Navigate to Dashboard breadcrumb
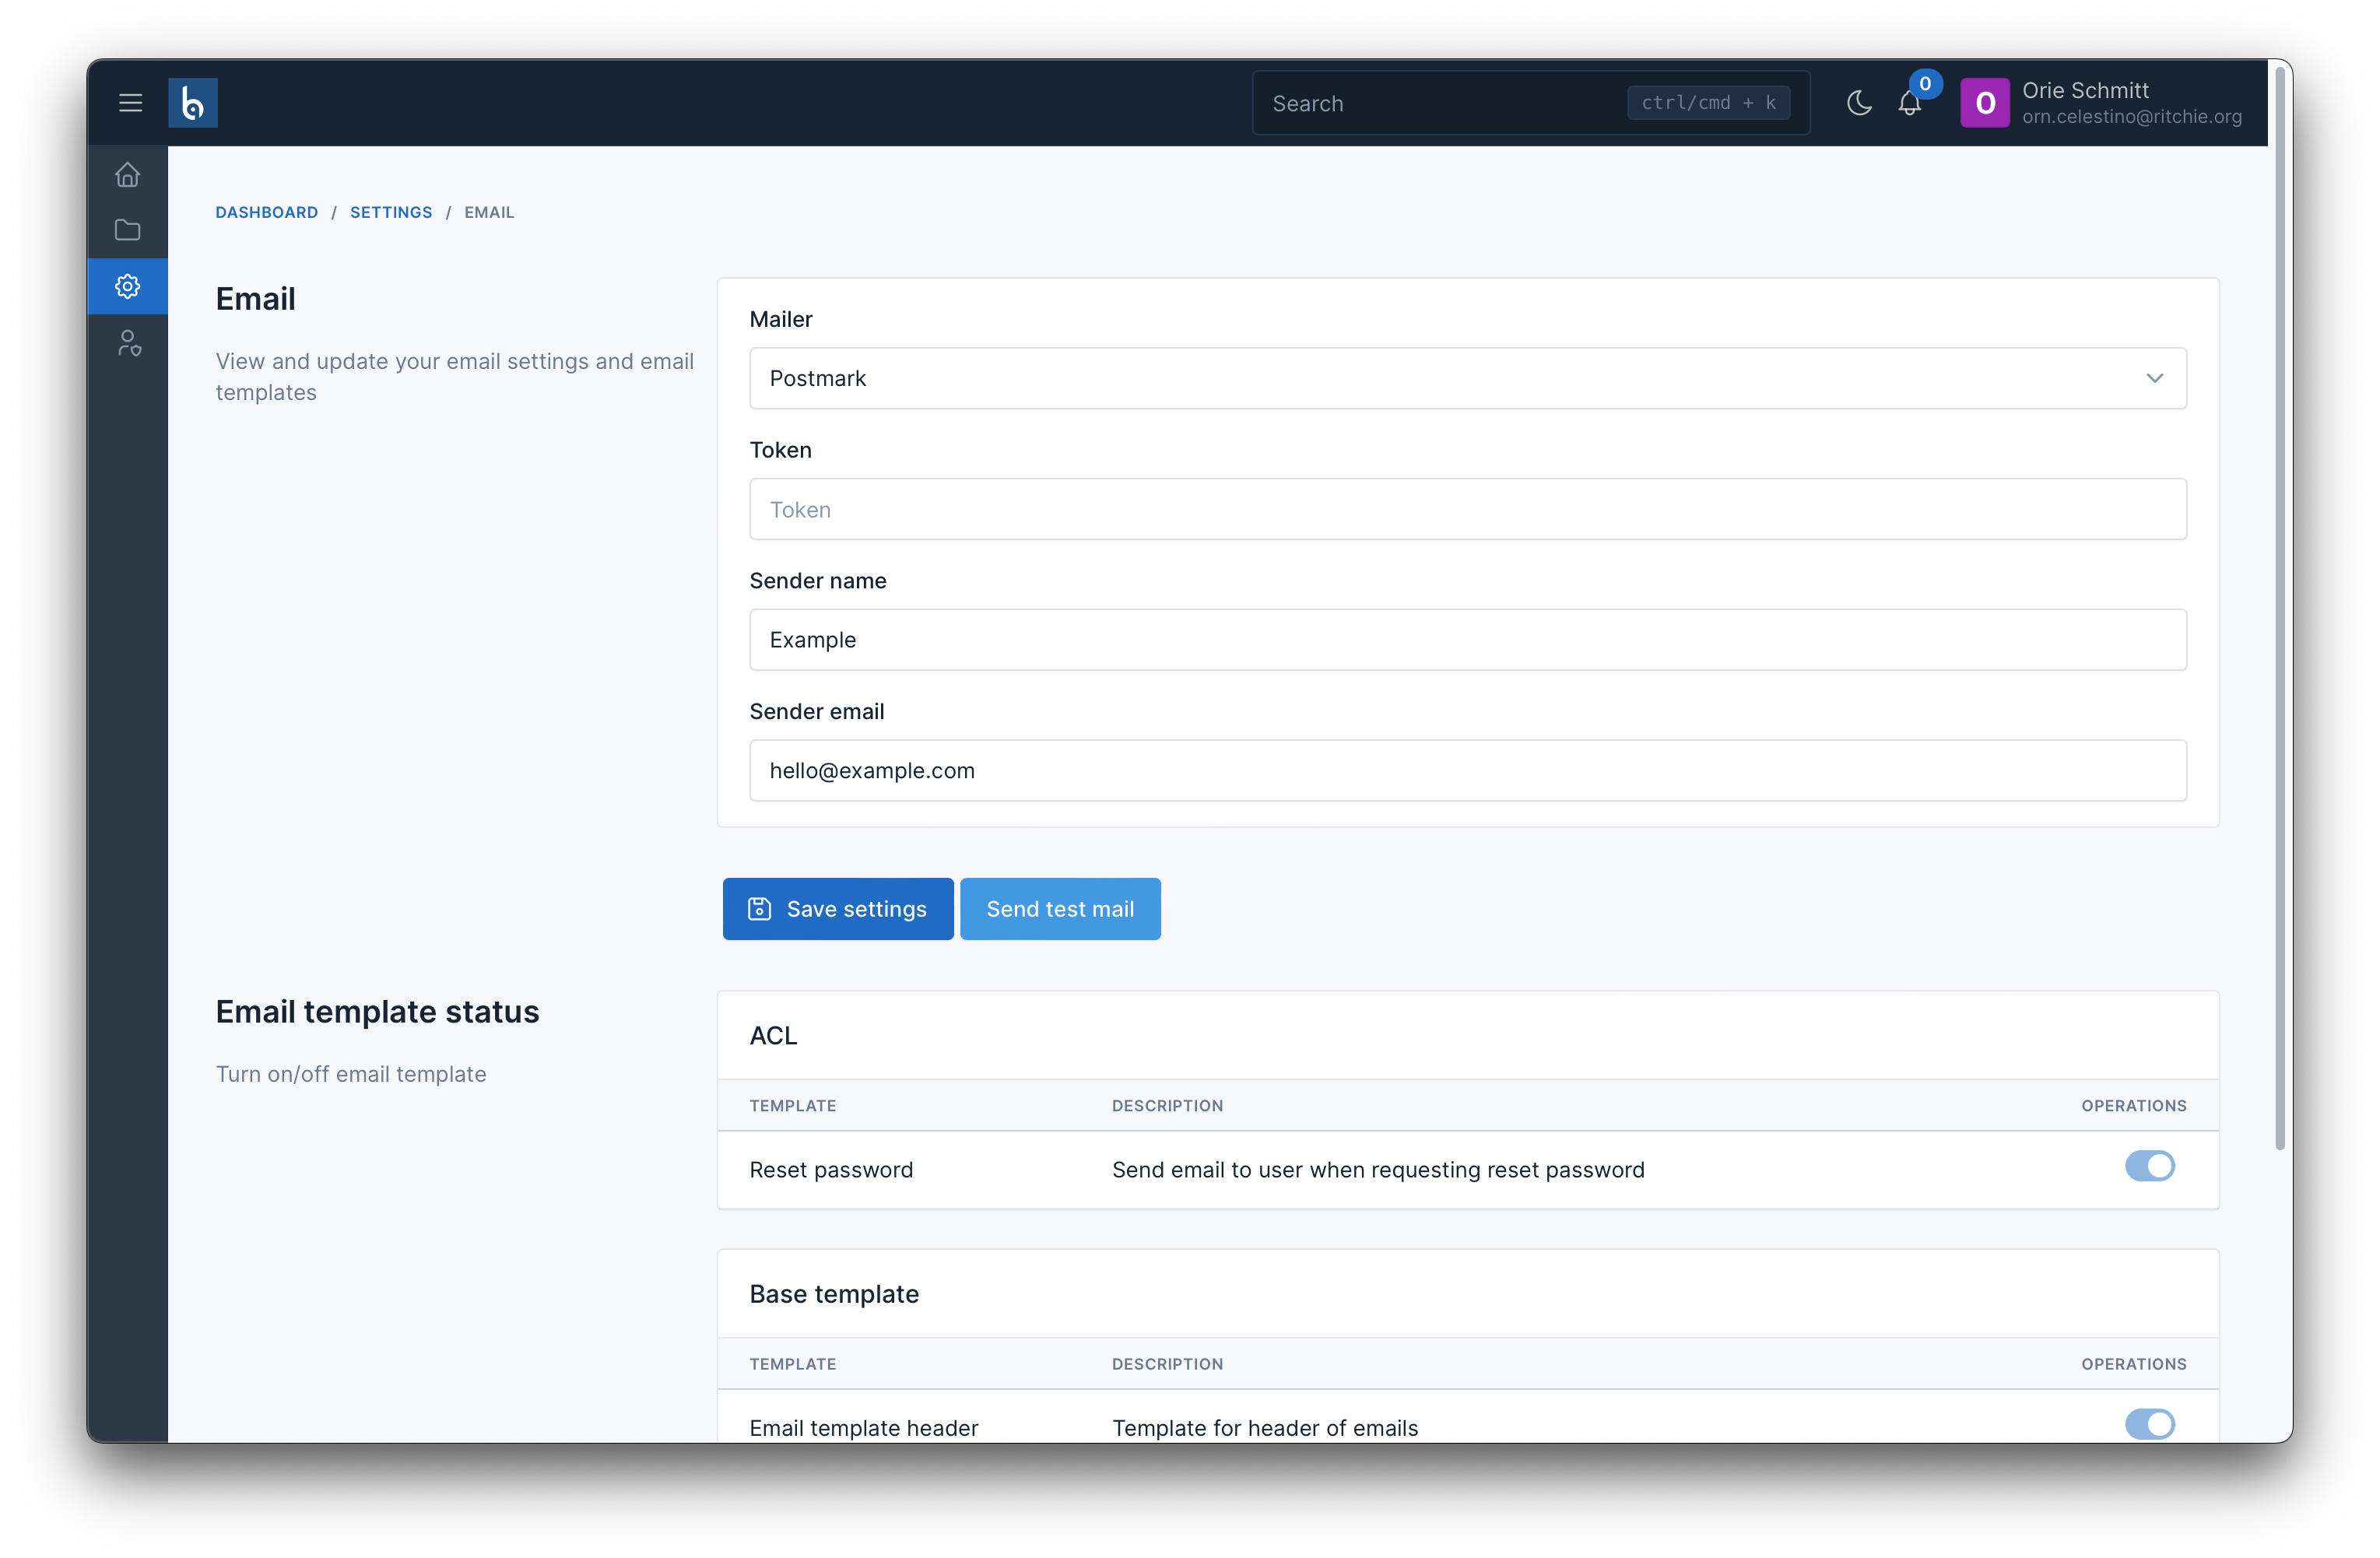The width and height of the screenshot is (2380, 1558). coord(267,212)
